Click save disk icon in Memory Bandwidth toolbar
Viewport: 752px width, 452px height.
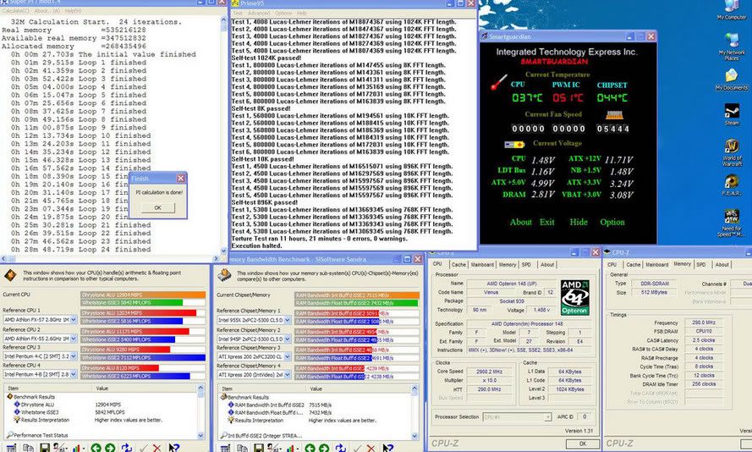(x=259, y=448)
